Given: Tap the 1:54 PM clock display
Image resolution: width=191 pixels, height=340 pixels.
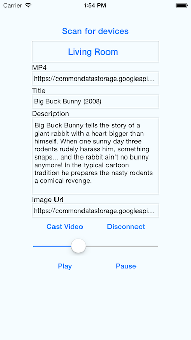Looking at the screenshot, I should click(95, 6).
